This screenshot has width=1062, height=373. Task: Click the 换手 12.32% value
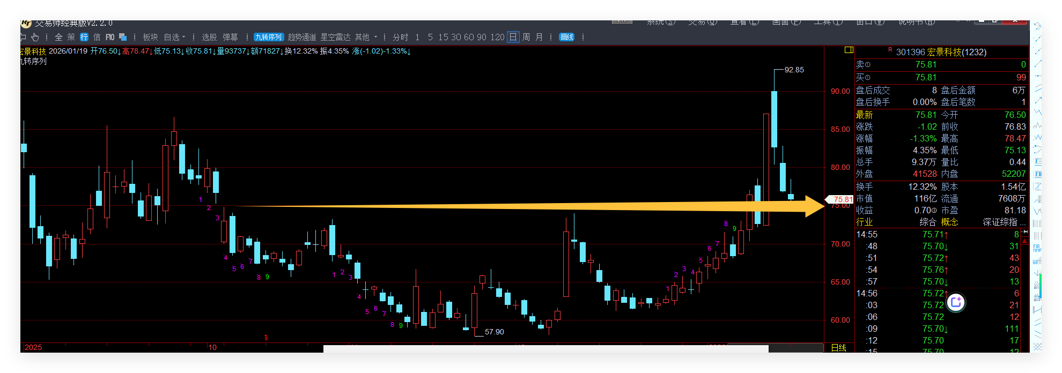[922, 186]
